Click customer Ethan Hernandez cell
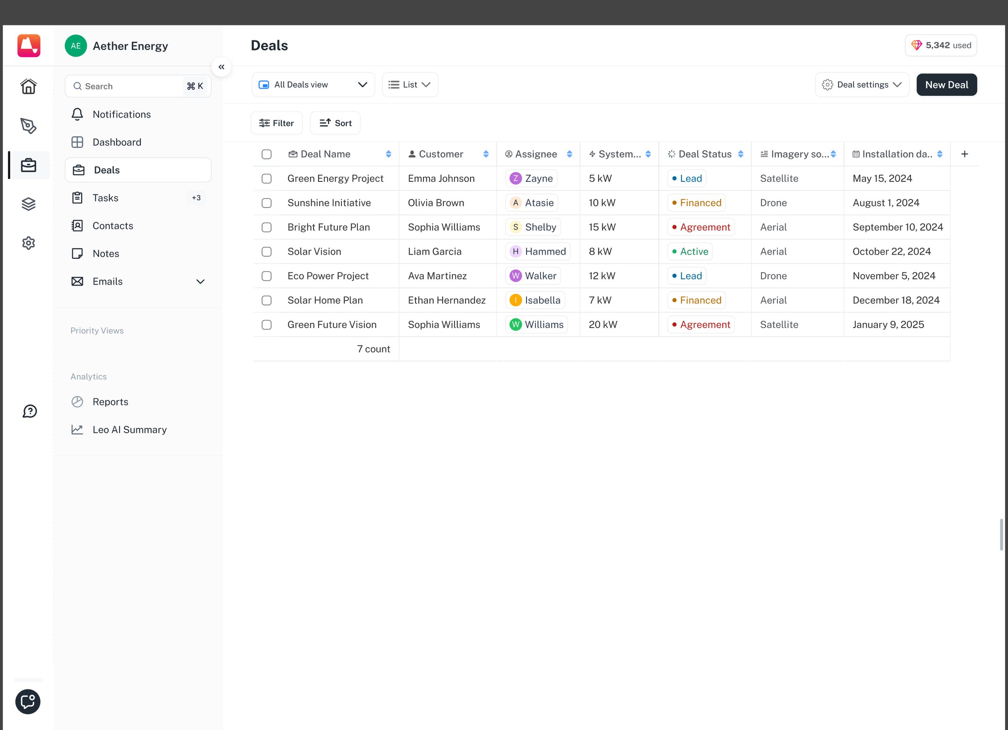The height and width of the screenshot is (730, 1008). tap(448, 300)
